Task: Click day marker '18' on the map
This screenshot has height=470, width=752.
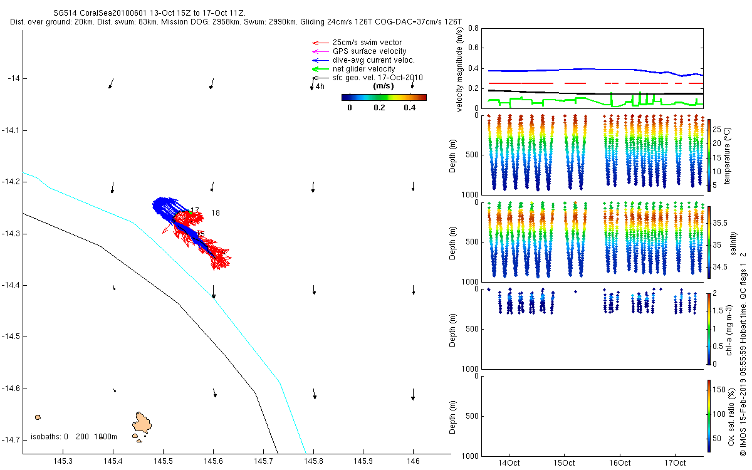Action: click(x=216, y=213)
